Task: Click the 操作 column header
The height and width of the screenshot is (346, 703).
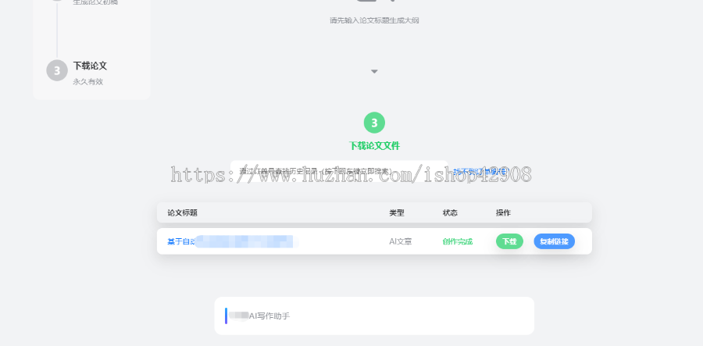Action: point(503,213)
